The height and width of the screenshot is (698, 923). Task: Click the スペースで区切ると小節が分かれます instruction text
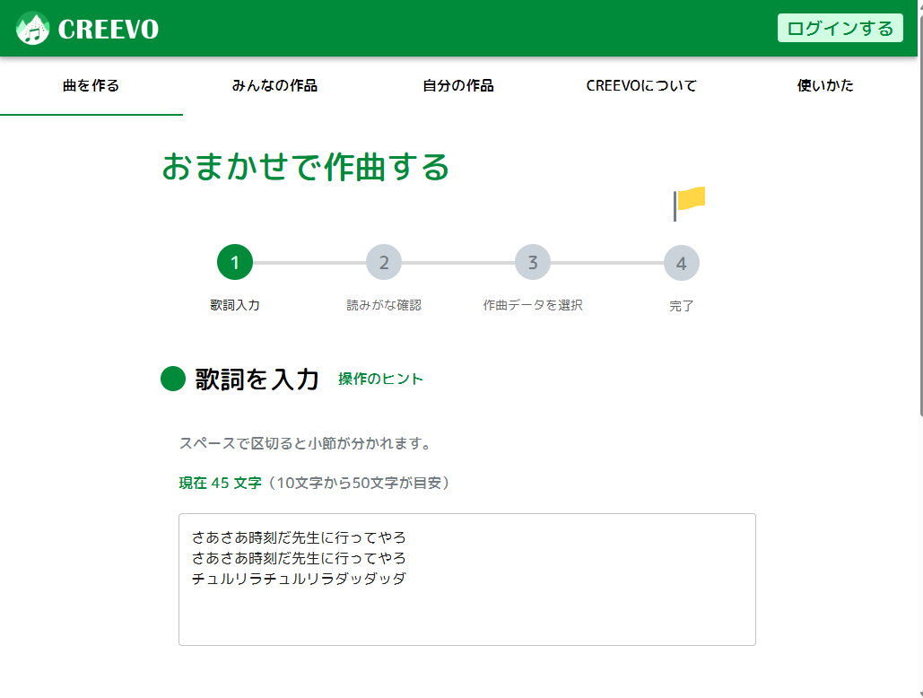click(305, 443)
